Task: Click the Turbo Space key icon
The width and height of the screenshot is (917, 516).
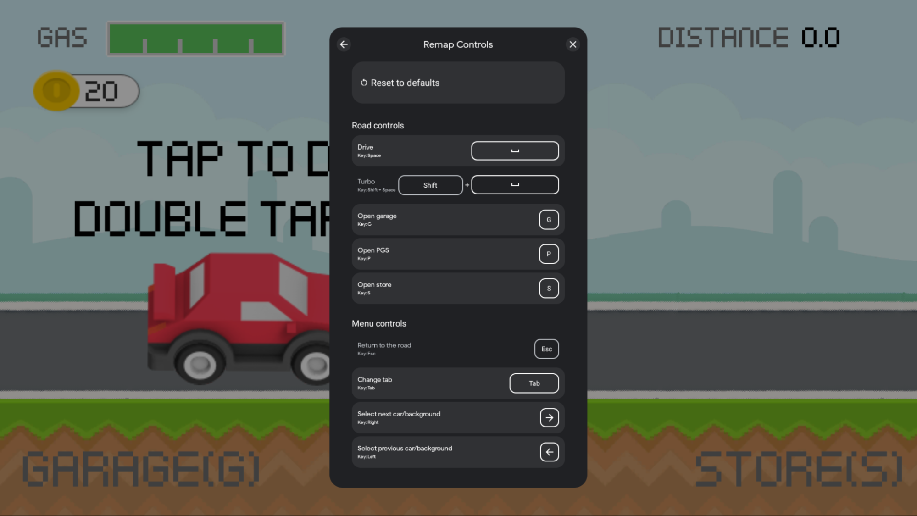Action: [x=515, y=185]
